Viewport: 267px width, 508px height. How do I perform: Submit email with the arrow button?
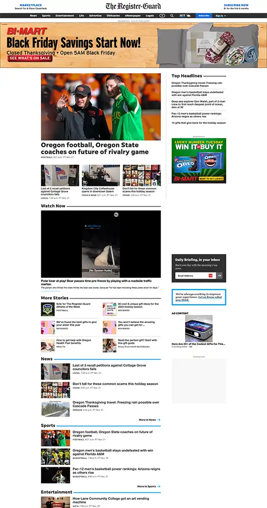pyautogui.click(x=220, y=276)
